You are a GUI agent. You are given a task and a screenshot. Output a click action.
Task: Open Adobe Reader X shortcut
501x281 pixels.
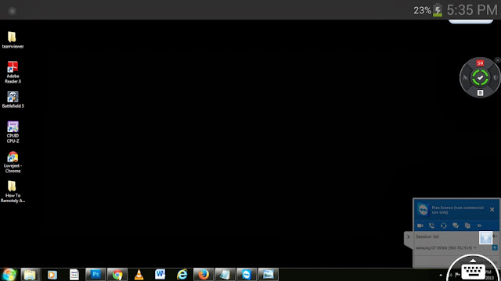point(13,73)
